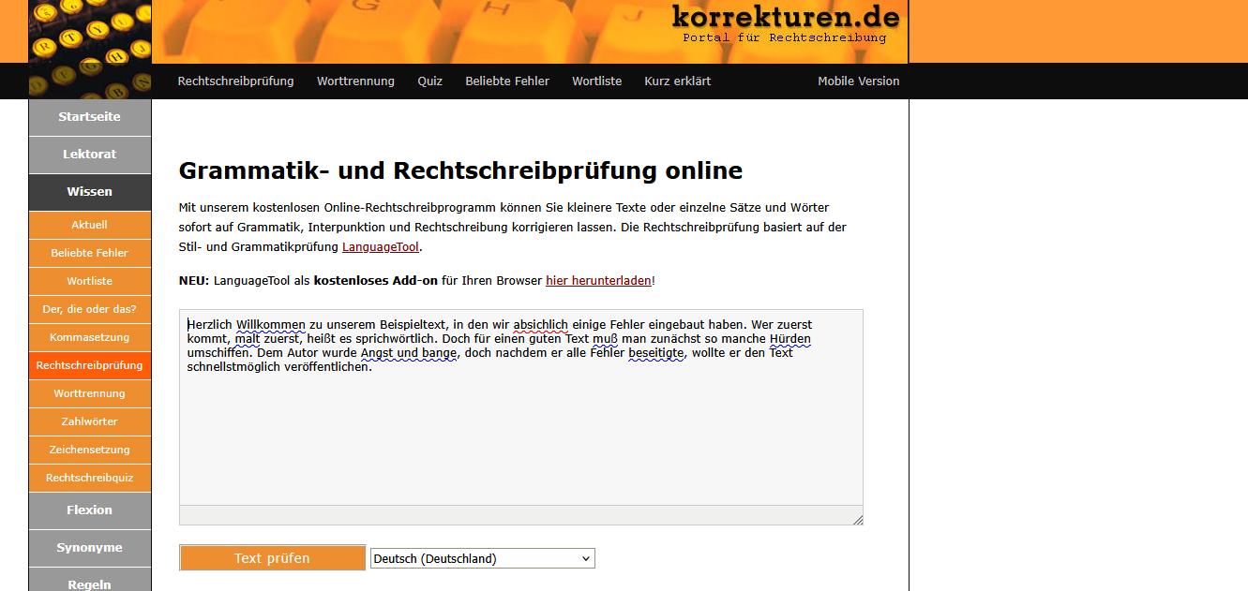Click the korrekturen.de site logo
The width and height of the screenshot is (1248, 591).
[785, 22]
